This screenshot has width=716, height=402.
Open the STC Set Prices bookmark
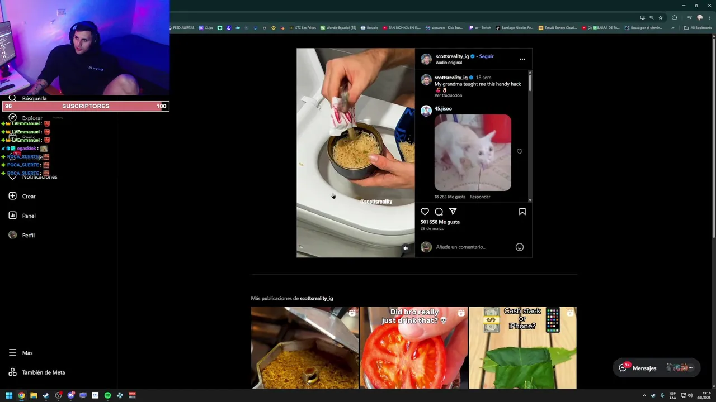point(303,27)
